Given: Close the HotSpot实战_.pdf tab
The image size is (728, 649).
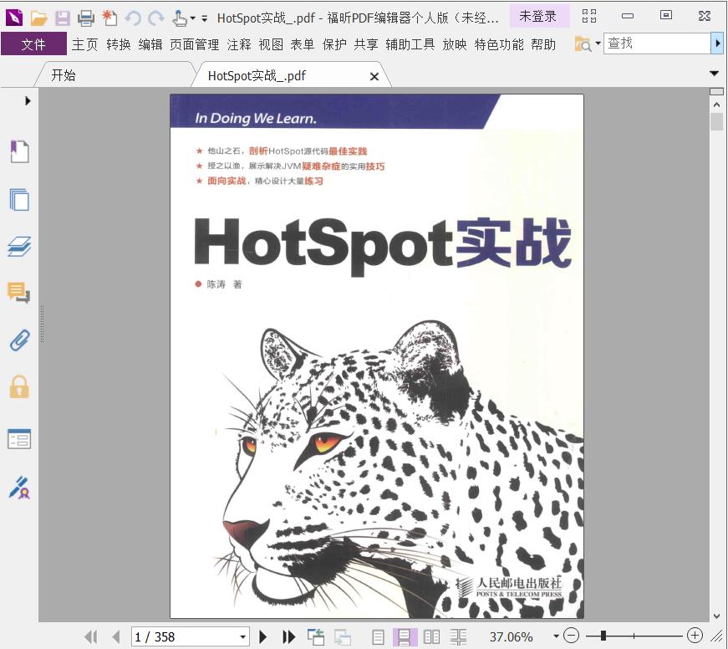Looking at the screenshot, I should coord(374,77).
